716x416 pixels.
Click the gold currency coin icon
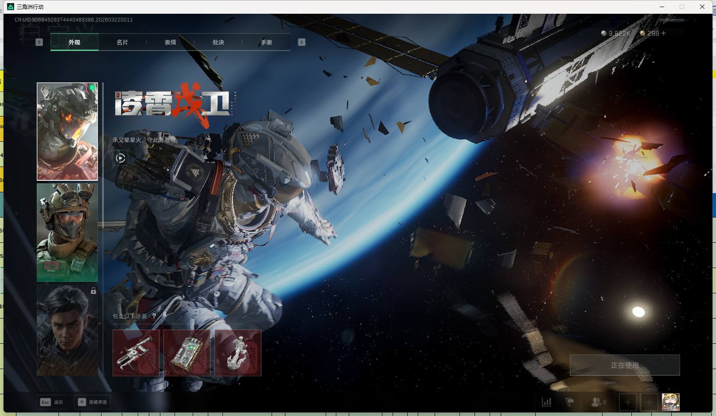[642, 33]
